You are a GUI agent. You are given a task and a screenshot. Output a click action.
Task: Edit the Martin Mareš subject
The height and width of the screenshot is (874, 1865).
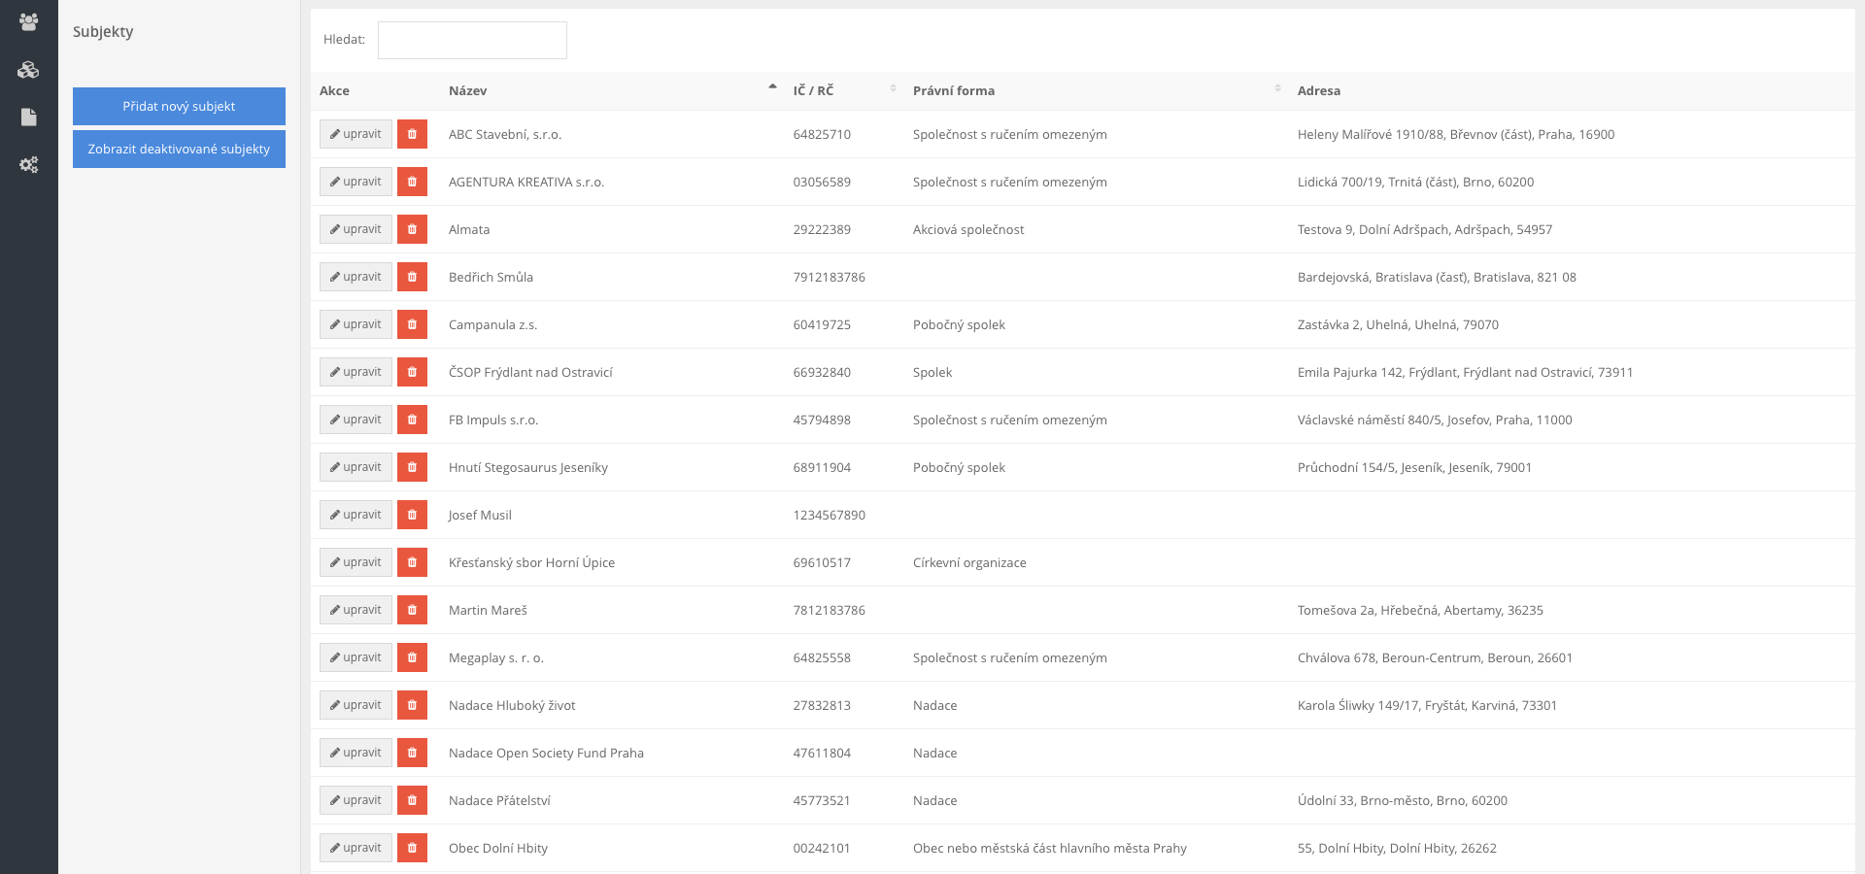pos(356,610)
